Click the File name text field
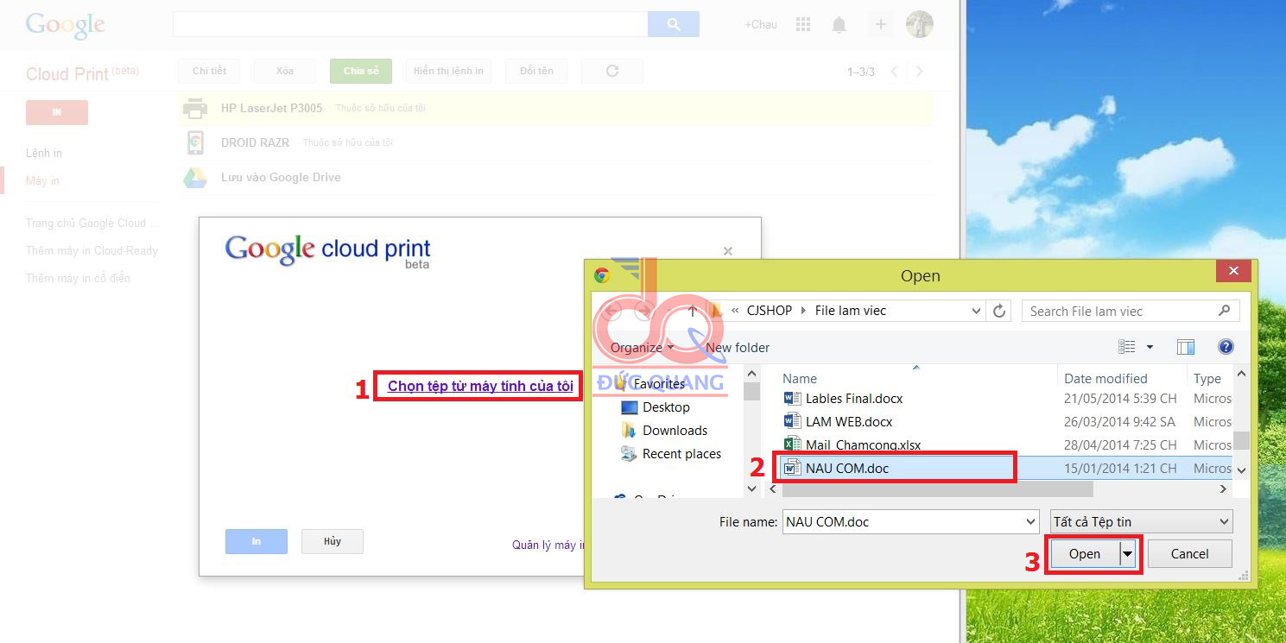 [903, 522]
